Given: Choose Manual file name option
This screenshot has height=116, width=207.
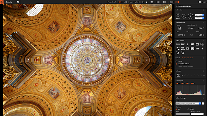Looking at the screenshot, I should point(188,109).
